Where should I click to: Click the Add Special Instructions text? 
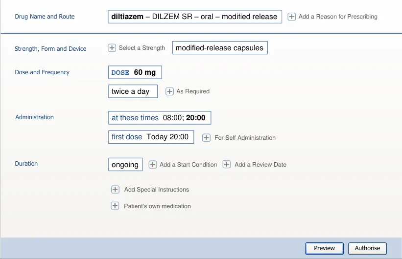[x=156, y=190]
